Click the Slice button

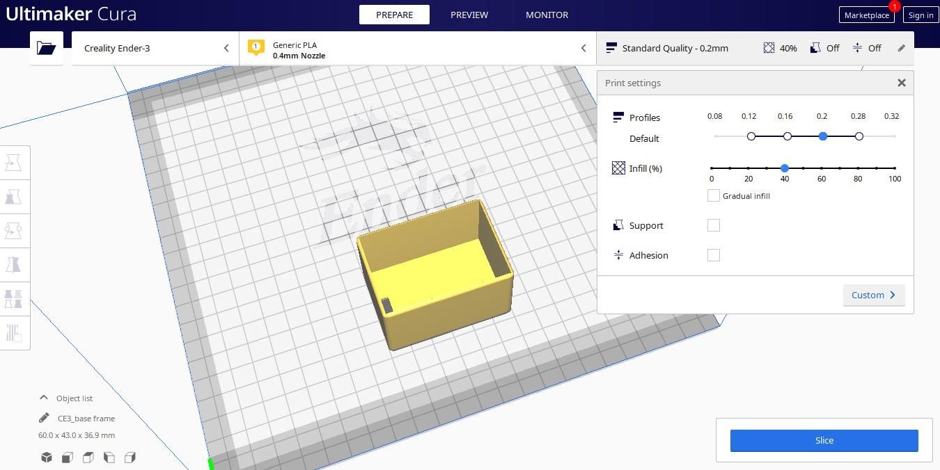824,440
